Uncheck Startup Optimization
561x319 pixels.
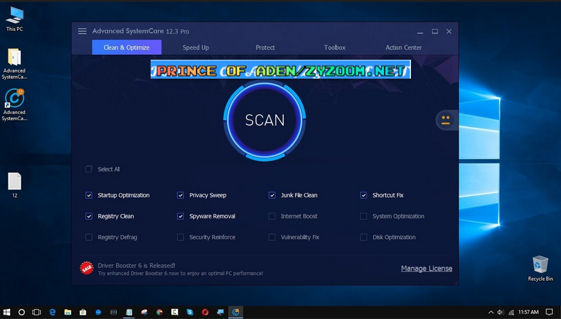[x=89, y=195]
